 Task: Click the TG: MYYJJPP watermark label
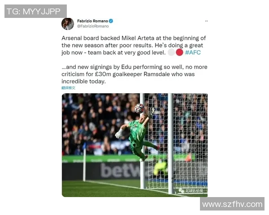pyautogui.click(x=35, y=11)
